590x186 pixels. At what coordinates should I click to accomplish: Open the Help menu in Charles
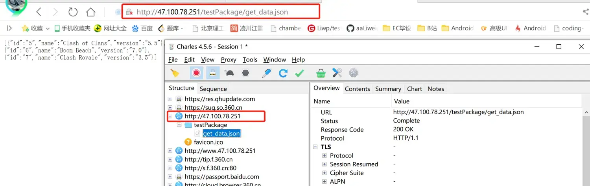[x=298, y=60]
